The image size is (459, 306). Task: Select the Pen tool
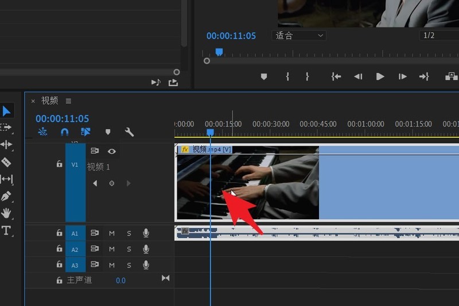click(x=6, y=196)
